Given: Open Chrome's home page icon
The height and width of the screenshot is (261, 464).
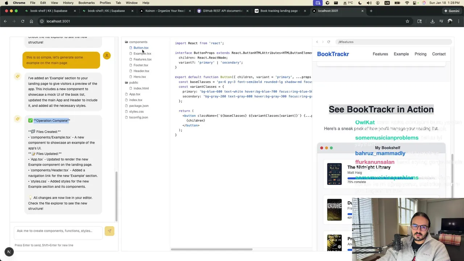Looking at the screenshot, I should (x=31, y=21).
